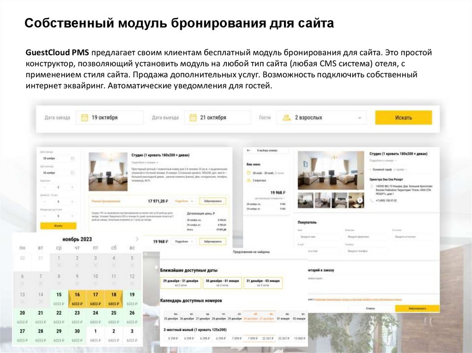472x353 pixels.
Task: Pick November 30 in the calendar
Action: click(77, 335)
